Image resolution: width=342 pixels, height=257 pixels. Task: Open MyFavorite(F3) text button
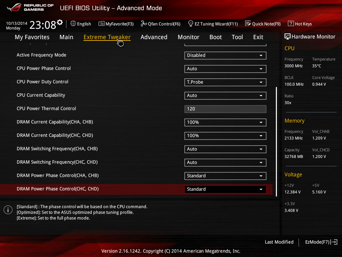pyautogui.click(x=120, y=24)
